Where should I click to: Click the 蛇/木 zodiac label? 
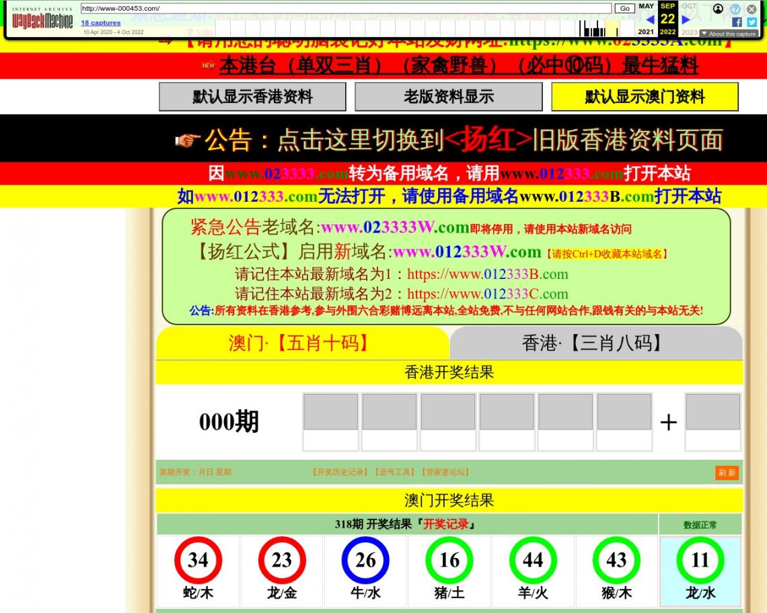pyautogui.click(x=198, y=594)
